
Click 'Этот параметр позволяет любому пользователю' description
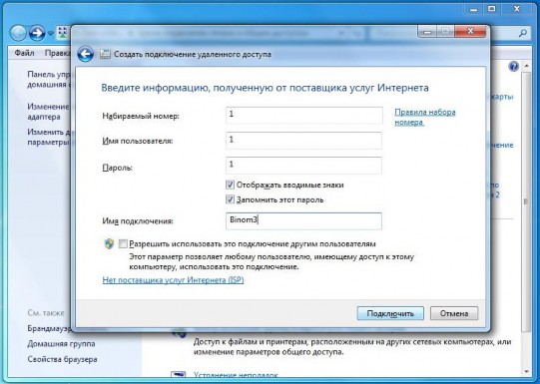tap(271, 261)
